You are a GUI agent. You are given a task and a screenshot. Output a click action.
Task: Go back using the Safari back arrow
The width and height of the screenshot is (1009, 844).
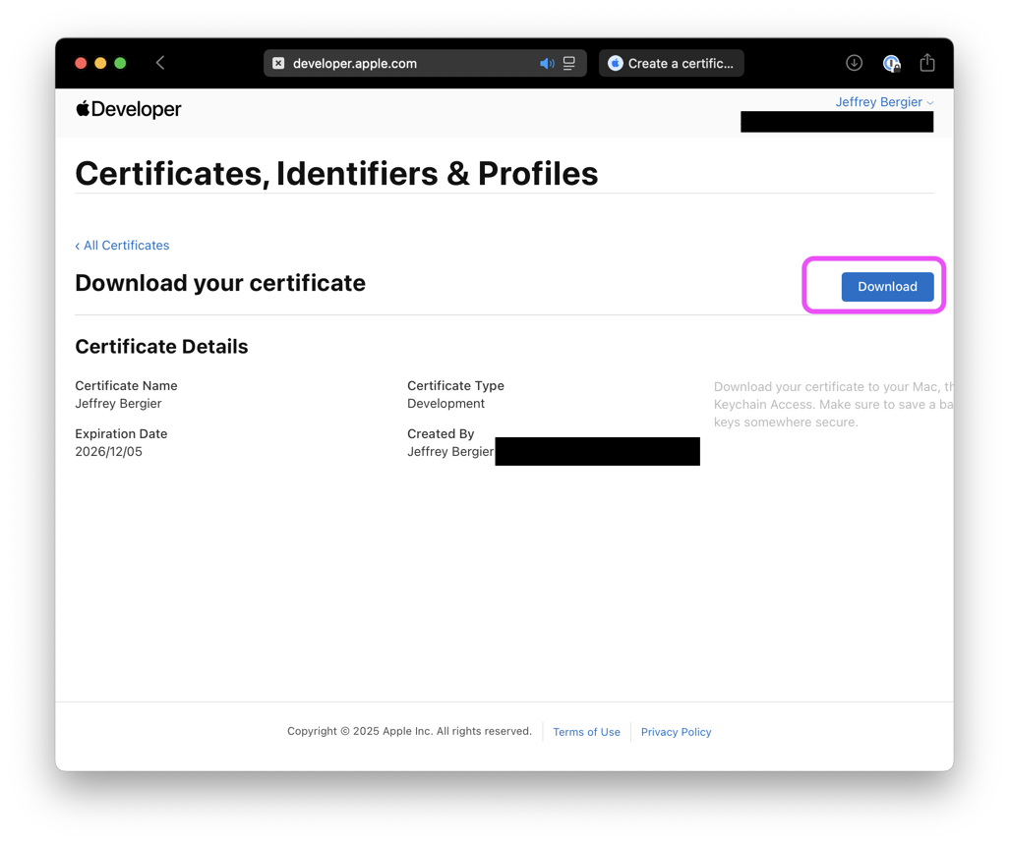point(160,63)
